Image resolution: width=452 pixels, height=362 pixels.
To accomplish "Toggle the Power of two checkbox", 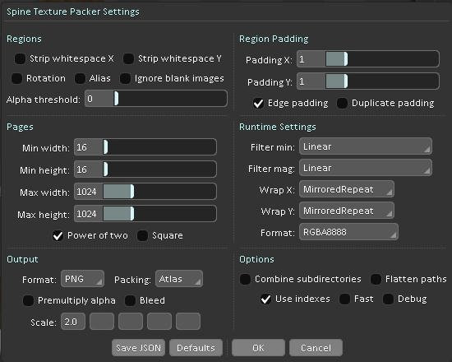I will pos(58,235).
